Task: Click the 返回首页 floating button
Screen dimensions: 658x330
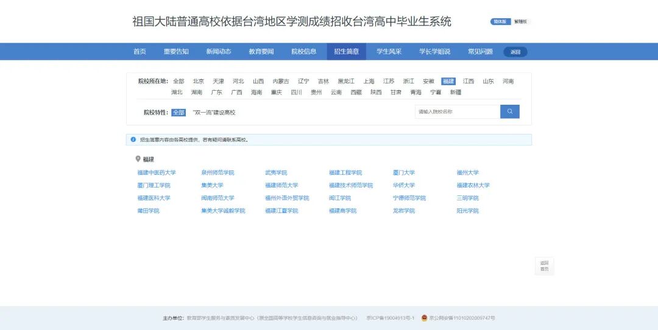Action: click(x=544, y=266)
